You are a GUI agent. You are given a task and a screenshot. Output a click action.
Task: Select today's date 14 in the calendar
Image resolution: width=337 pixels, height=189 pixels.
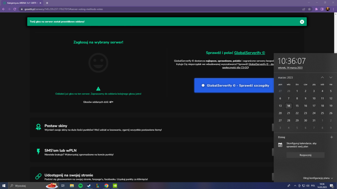(289, 106)
